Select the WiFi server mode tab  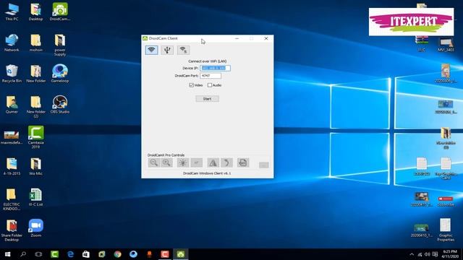point(183,50)
